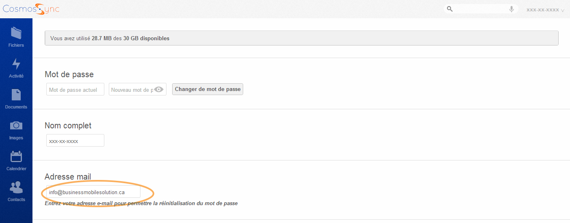Click the Activité text label in sidebar
The height and width of the screenshot is (223, 570).
(16, 76)
